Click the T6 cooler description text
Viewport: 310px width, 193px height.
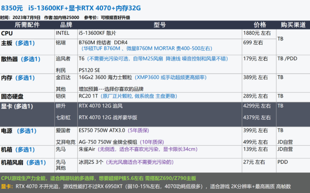pos(154,59)
